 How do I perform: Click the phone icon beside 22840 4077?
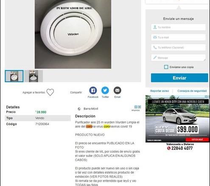pos(169,148)
